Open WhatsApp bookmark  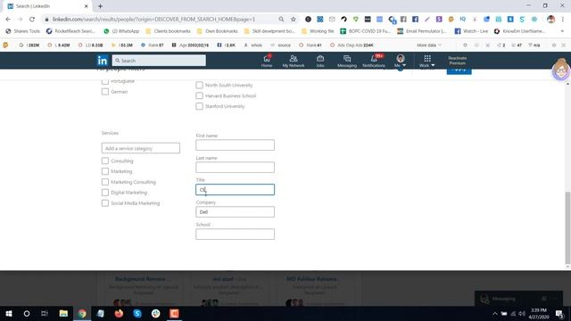[121, 31]
